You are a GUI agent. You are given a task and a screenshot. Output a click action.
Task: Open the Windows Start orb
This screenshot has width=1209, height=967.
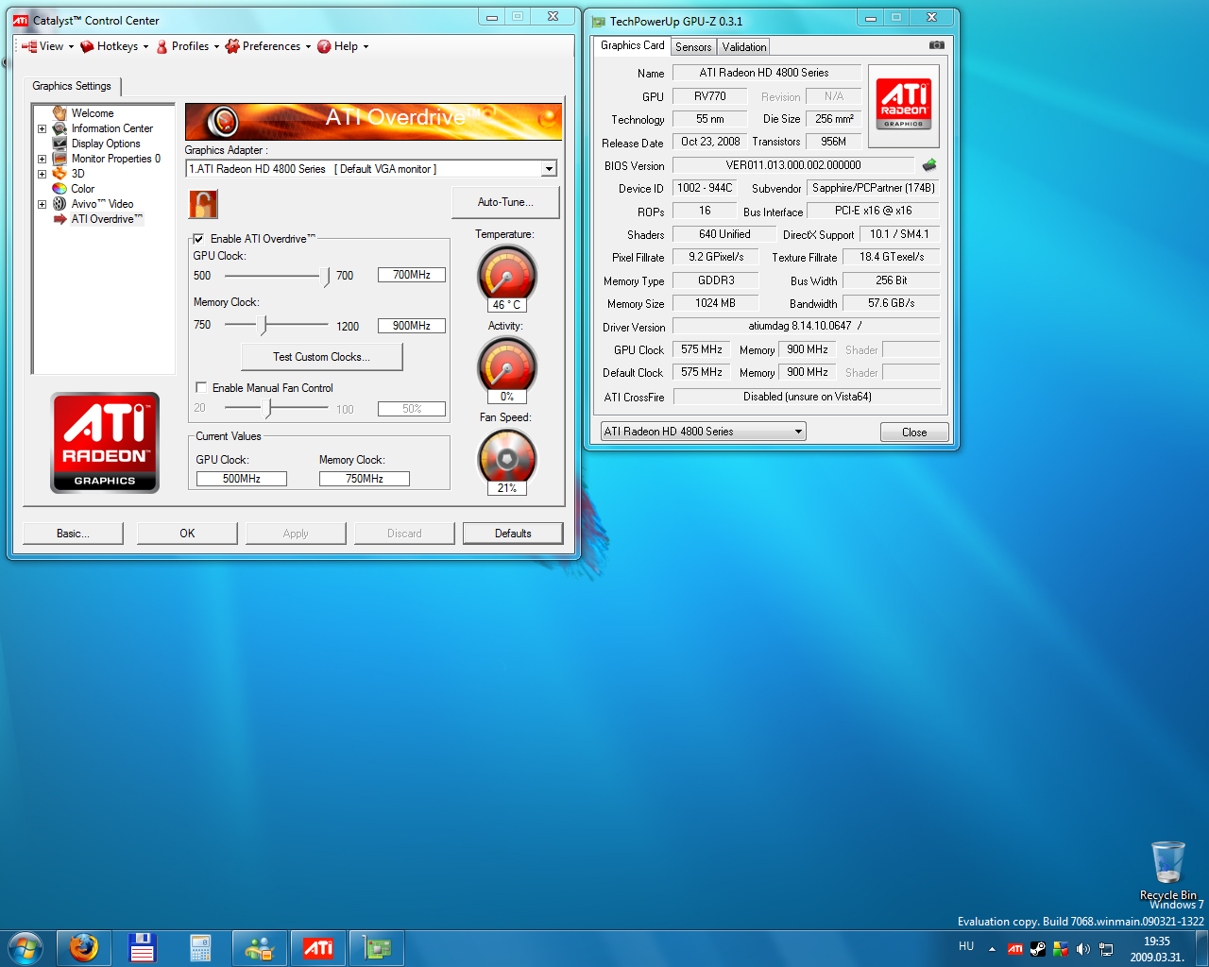point(26,948)
